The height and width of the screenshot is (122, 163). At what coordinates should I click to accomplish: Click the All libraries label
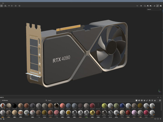[x=5, y=100]
